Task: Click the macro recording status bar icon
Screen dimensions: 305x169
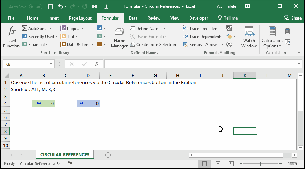Action: pyautogui.click(x=70, y=164)
